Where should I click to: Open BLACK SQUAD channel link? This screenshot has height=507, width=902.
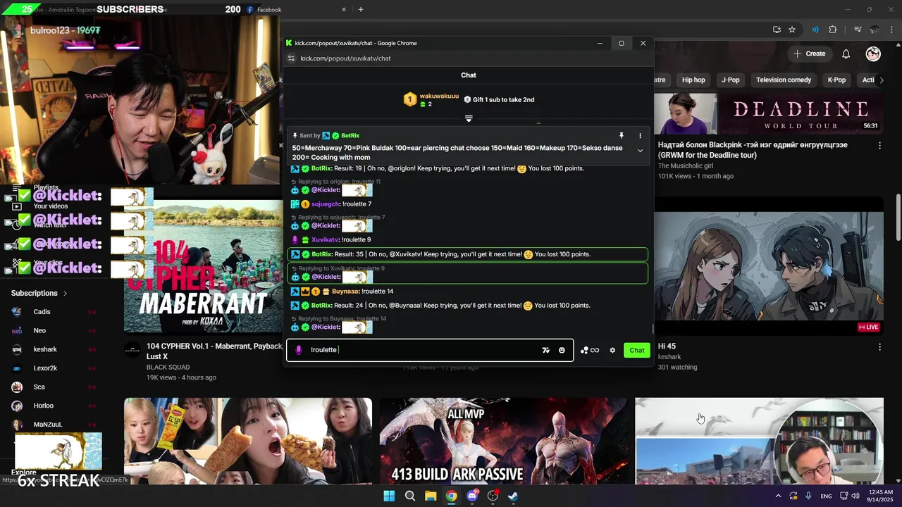pos(168,368)
